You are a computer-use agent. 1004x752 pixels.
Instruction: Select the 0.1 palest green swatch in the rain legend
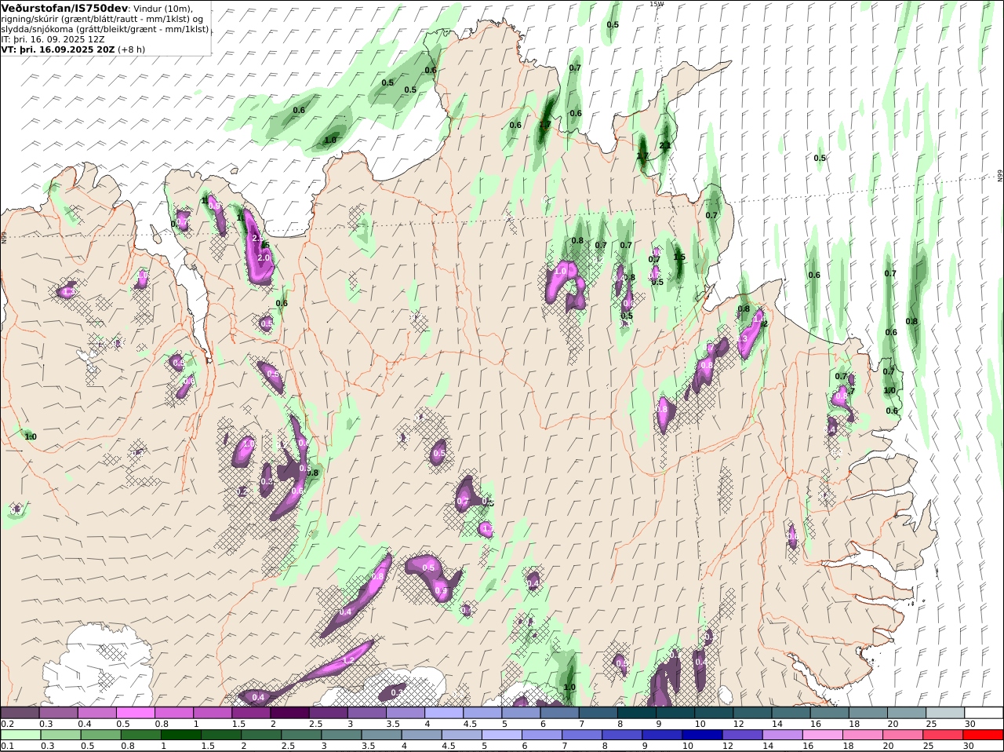[x=21, y=735]
